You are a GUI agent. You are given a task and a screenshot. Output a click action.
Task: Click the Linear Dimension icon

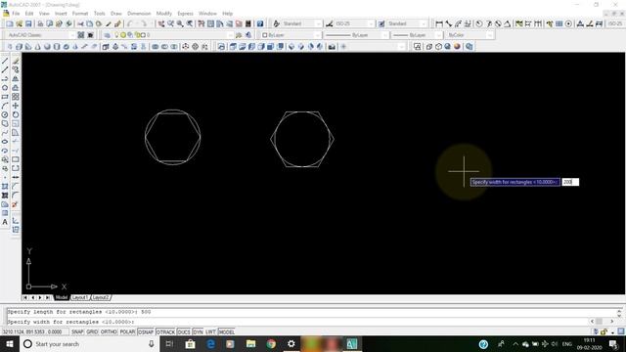439,23
